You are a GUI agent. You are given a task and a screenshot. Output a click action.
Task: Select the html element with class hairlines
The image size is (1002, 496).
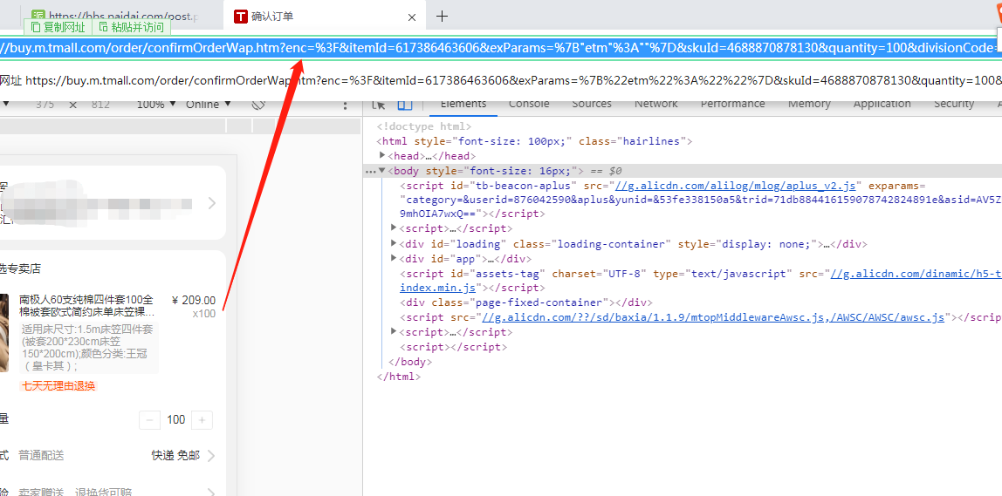coord(534,141)
